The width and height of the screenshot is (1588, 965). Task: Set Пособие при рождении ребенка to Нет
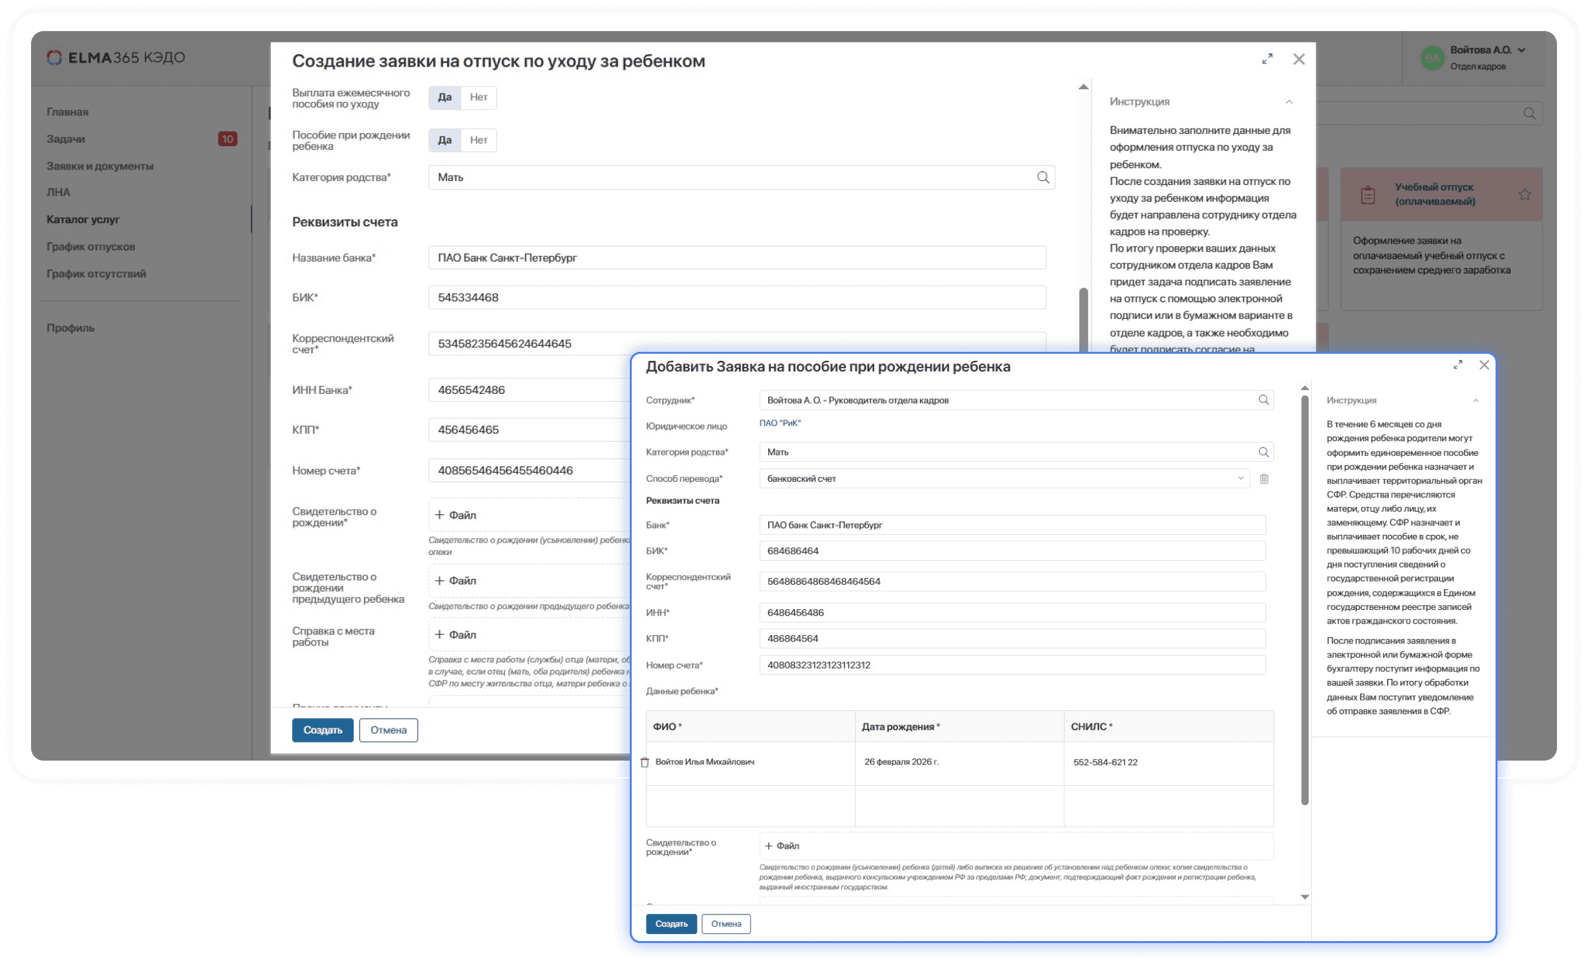pyautogui.click(x=478, y=140)
